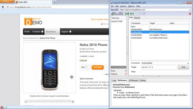Open the Options menu

click(x=131, y=6)
